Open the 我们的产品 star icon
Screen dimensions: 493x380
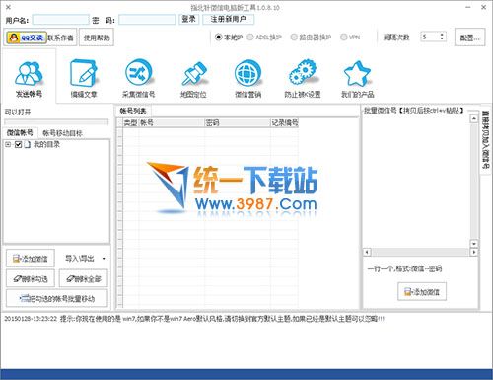point(357,73)
